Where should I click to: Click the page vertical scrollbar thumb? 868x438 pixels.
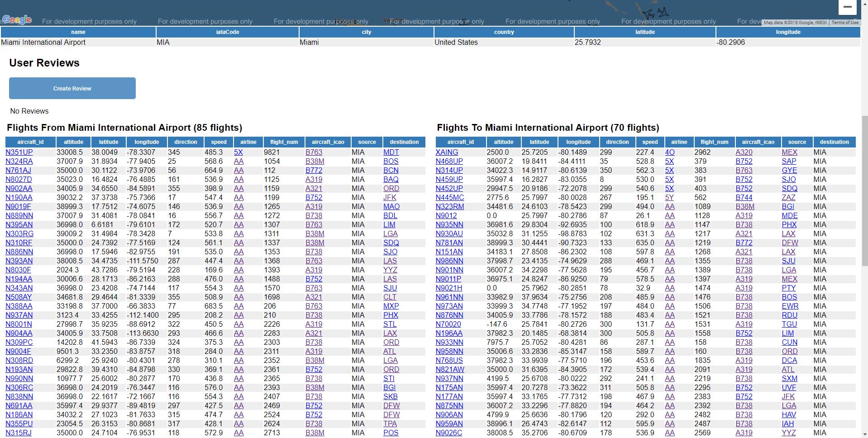point(864,191)
